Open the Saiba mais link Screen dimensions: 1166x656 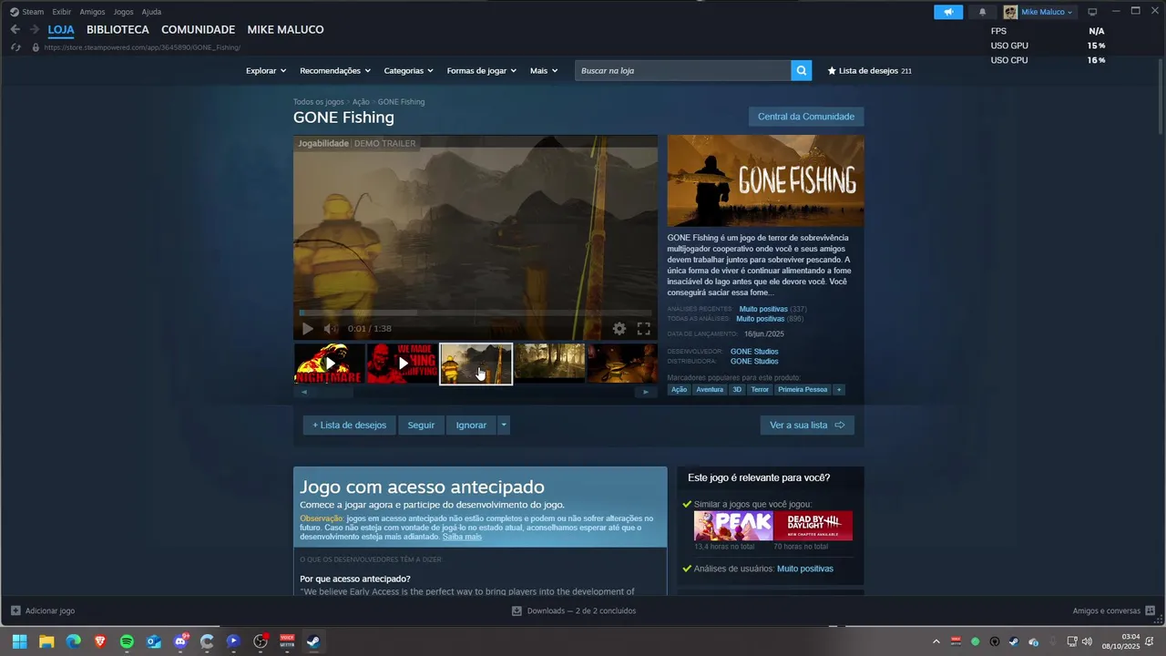click(x=462, y=537)
